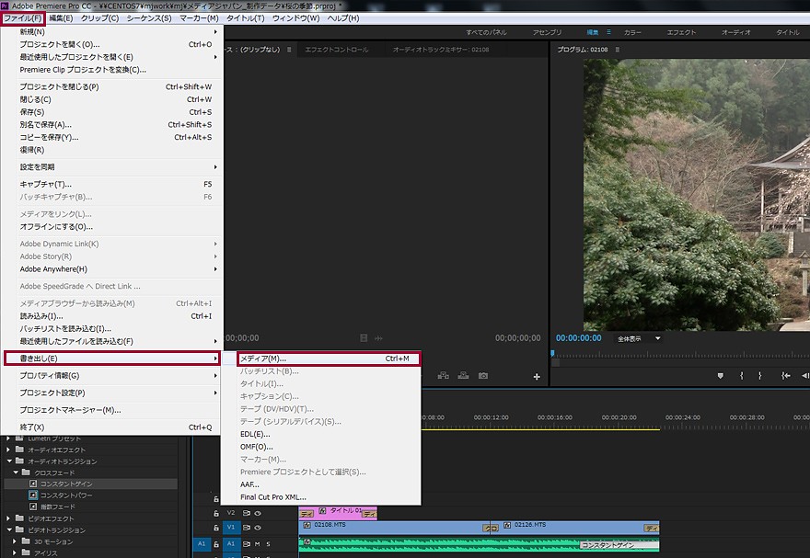The width and height of the screenshot is (810, 558).
Task: Toggle the lock on track A1
Action: (x=216, y=544)
